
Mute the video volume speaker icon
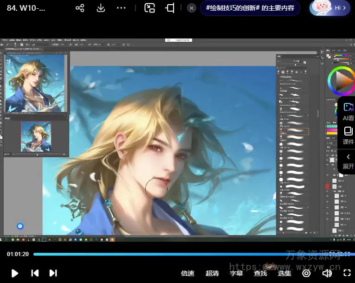click(327, 273)
